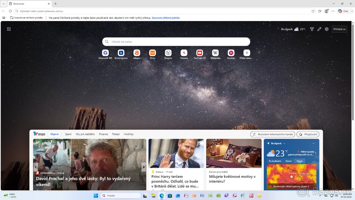Open the favorites list icon

tap(320, 11)
